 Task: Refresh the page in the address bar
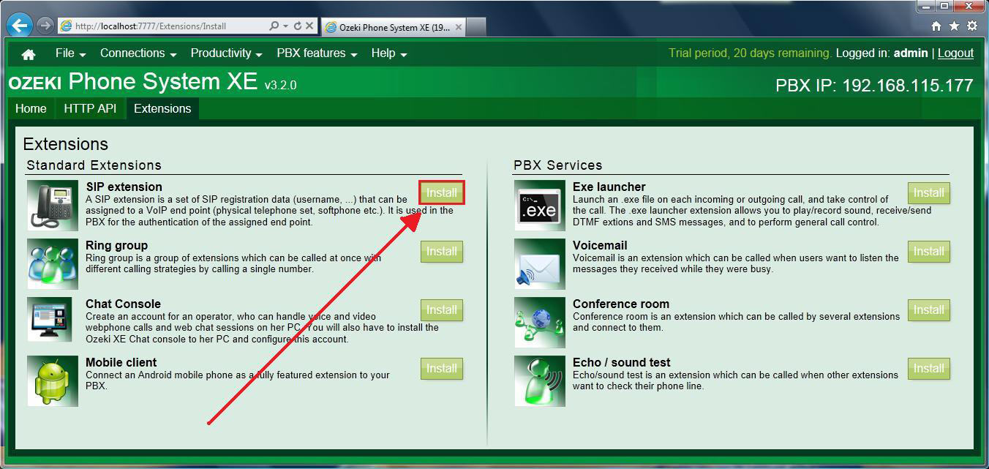point(298,26)
